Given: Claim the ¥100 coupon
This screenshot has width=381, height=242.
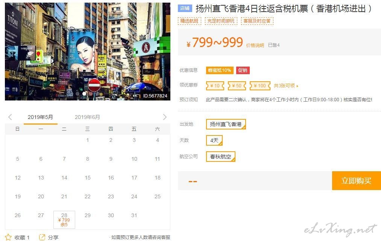Looking at the screenshot, I should click(x=260, y=85).
